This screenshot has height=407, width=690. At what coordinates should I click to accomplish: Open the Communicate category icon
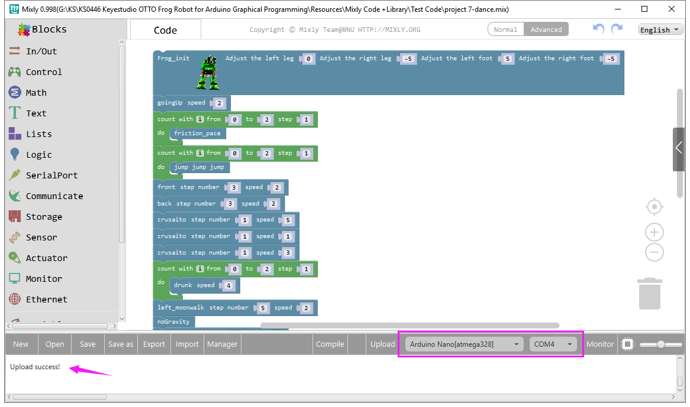15,196
